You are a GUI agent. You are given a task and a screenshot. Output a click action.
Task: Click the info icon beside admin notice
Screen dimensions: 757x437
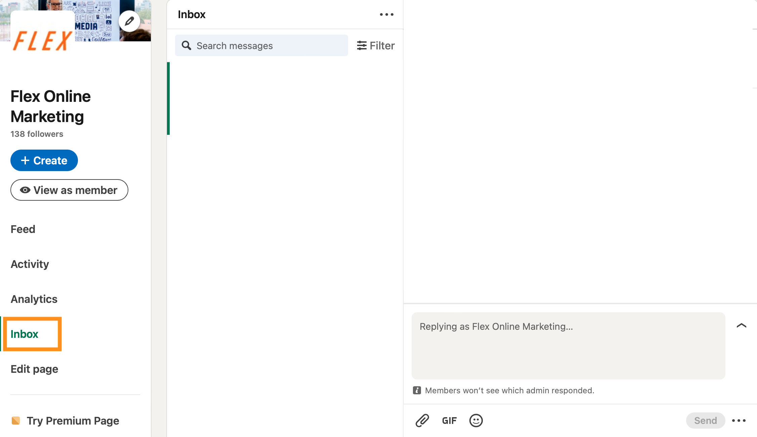[x=417, y=390]
